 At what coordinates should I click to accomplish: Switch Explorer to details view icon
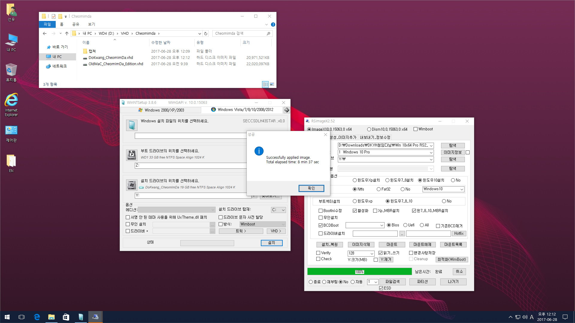[265, 84]
